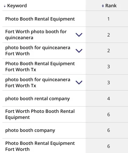This screenshot has height=153, width=128.
Task: Expand 'photo booth for quinceanera Fort Worth' chevron
Action: pyautogui.click(x=79, y=51)
